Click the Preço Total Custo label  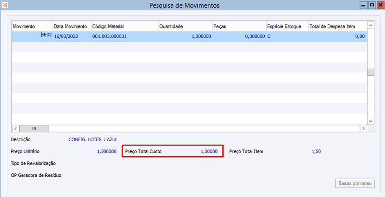coord(143,151)
